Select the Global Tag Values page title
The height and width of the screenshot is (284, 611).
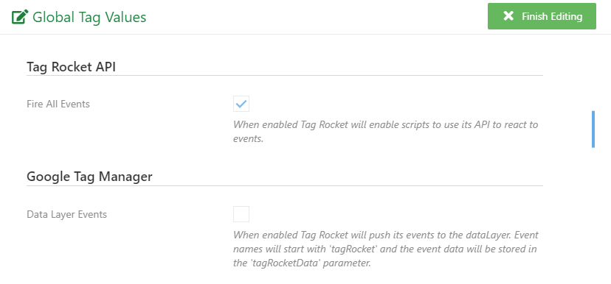[x=89, y=17]
